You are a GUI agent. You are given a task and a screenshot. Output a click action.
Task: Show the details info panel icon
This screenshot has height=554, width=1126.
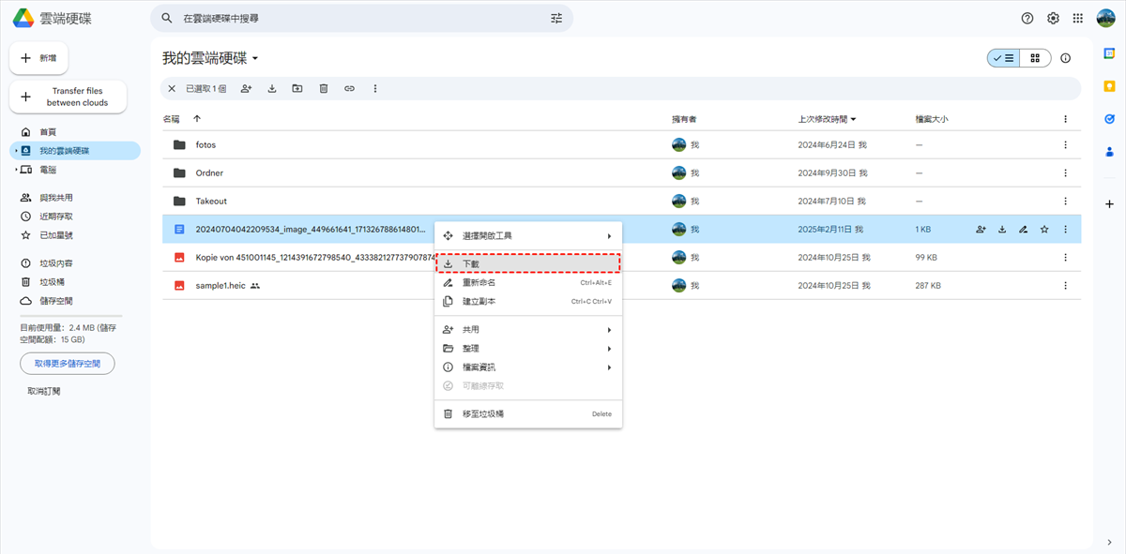click(x=1065, y=58)
